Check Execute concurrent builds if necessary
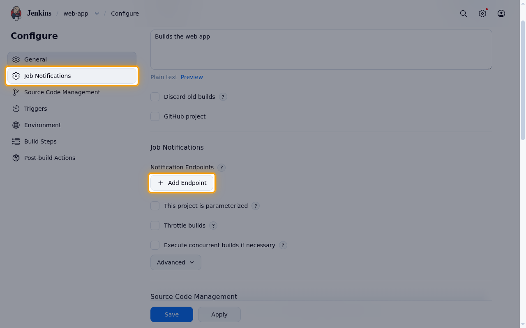Image resolution: width=526 pixels, height=328 pixels. click(x=155, y=245)
